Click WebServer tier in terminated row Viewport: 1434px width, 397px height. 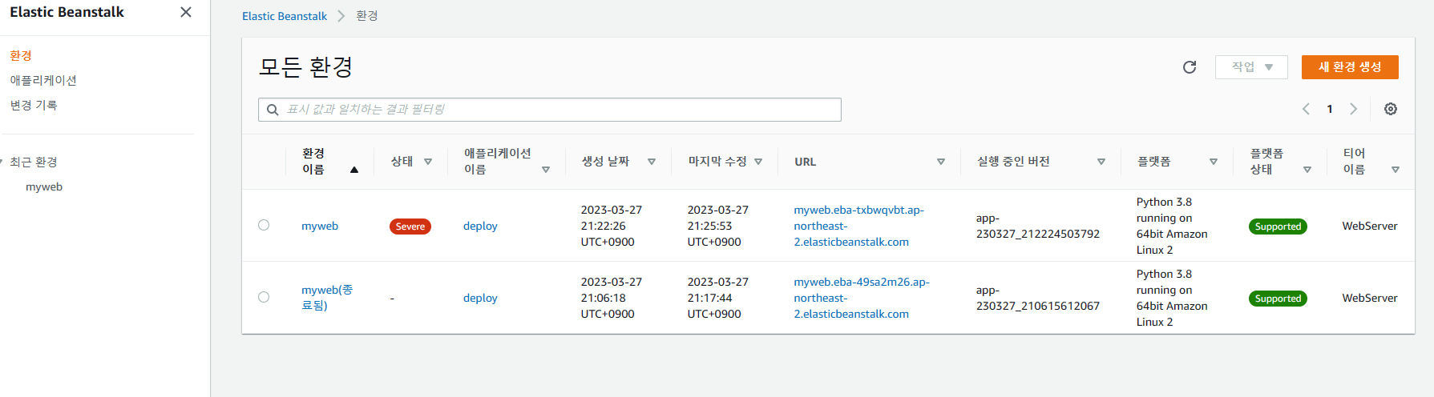coord(1370,298)
